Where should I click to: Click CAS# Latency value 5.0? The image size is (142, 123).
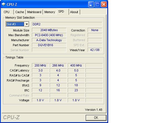coord(76,70)
